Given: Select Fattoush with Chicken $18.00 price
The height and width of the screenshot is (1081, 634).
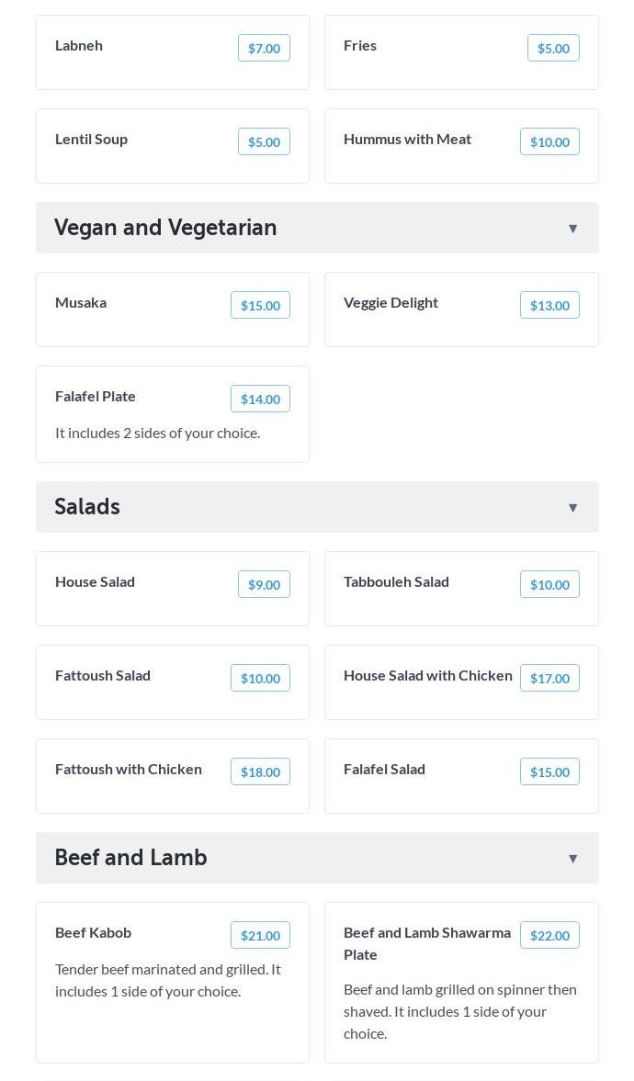Looking at the screenshot, I should point(260,772).
